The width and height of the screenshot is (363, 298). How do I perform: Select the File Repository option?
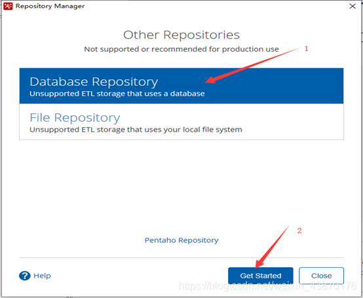point(181,121)
